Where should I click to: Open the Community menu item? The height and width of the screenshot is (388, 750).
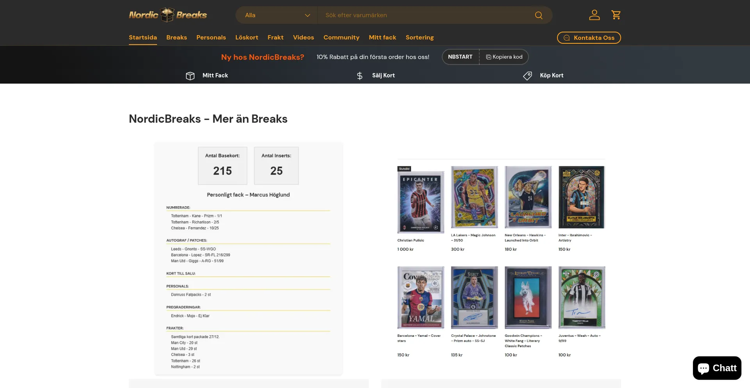pos(341,38)
